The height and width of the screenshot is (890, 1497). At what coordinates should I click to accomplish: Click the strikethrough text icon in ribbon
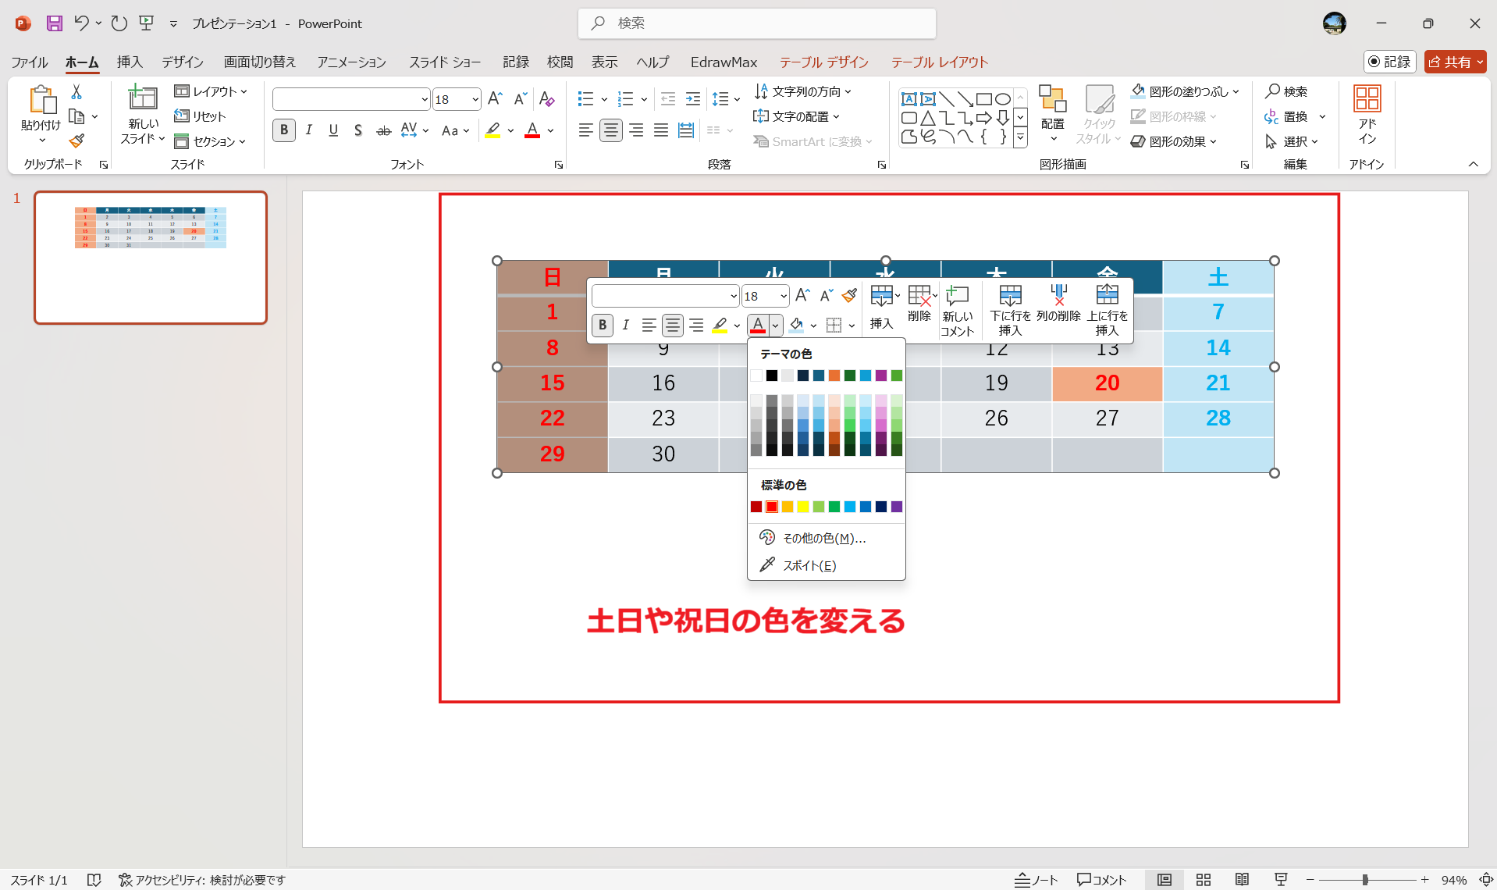383,131
